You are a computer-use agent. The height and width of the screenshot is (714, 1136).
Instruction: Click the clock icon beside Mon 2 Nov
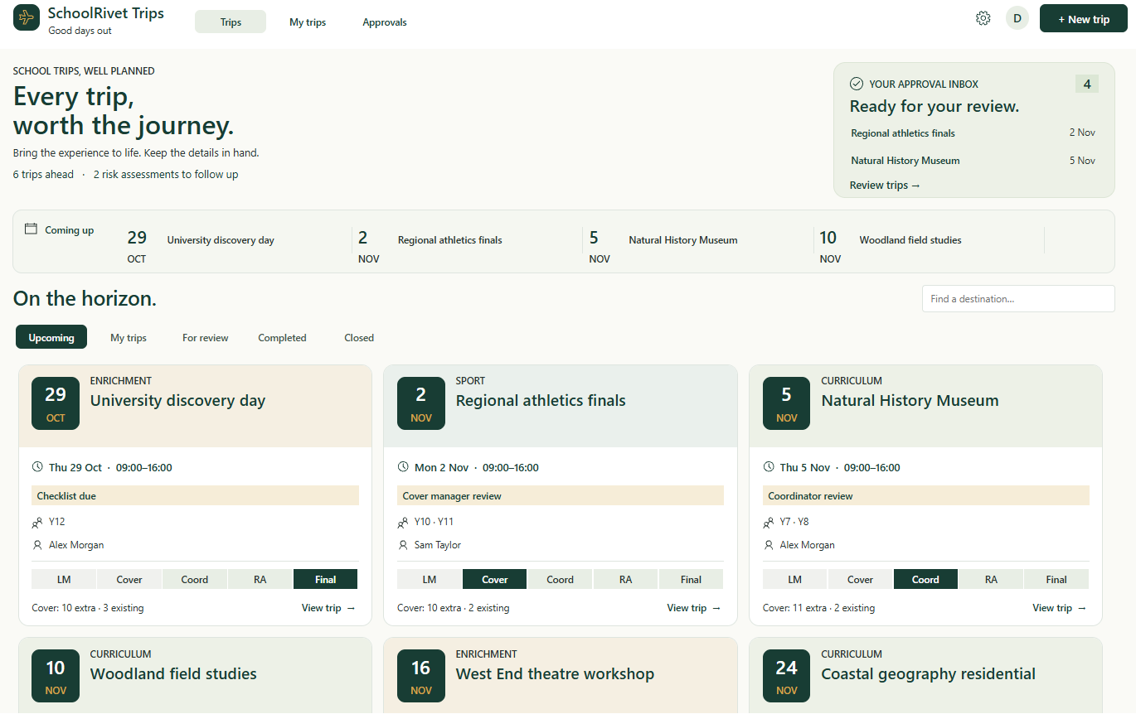pos(403,467)
